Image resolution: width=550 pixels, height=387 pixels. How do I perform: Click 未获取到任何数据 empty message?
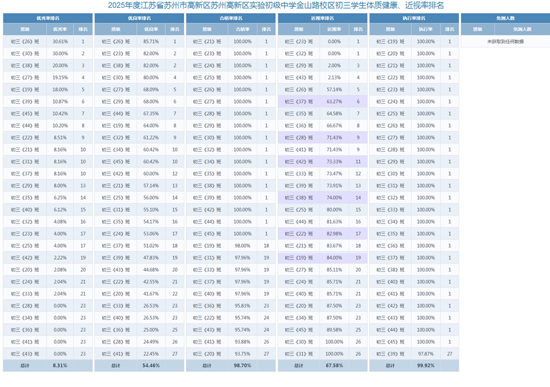tap(505, 41)
